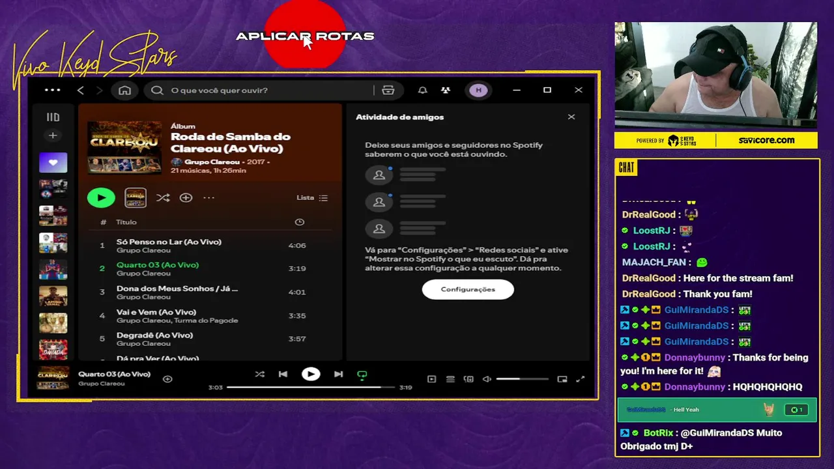Create a new playlist with the library plus button
The width and height of the screenshot is (834, 469).
[x=53, y=135]
